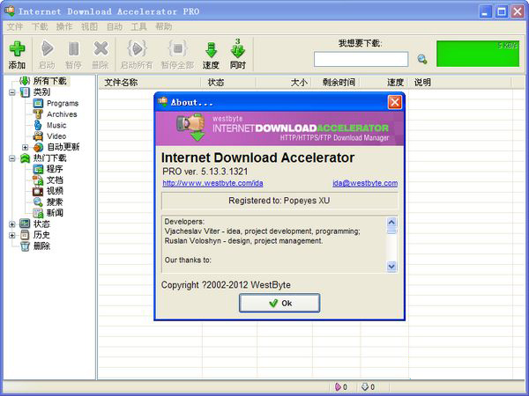This screenshot has width=529, height=396.
Task: Select the 所有下载 tree icon
Action: click(x=25, y=81)
